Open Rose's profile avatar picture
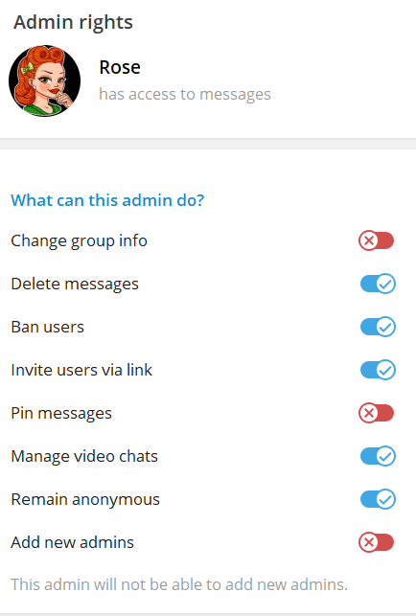Screen dimensions: 416x616 click(44, 80)
